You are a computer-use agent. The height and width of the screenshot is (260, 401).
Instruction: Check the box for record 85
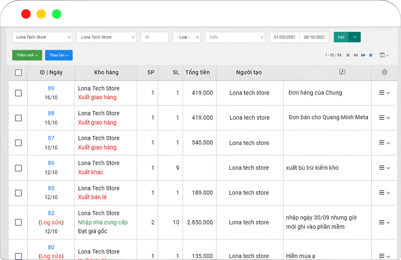pyautogui.click(x=18, y=193)
